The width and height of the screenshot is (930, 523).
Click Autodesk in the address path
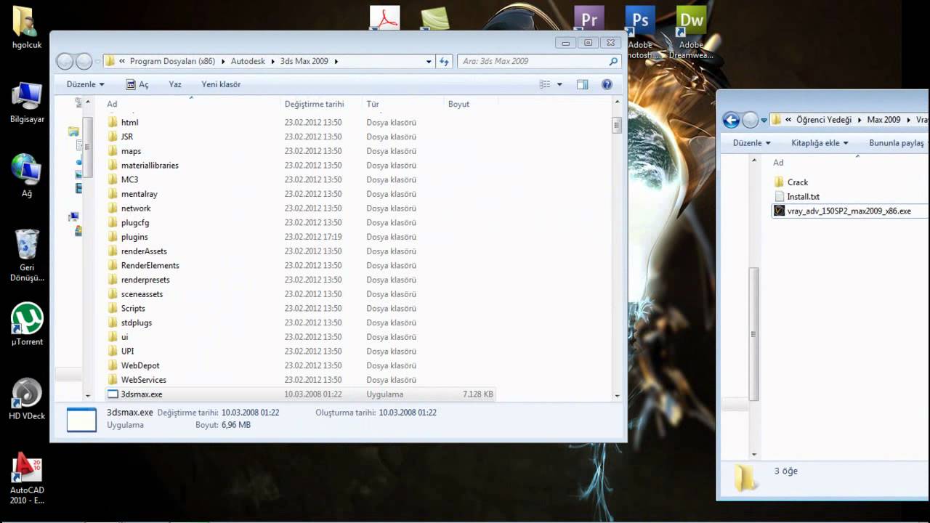pyautogui.click(x=248, y=62)
